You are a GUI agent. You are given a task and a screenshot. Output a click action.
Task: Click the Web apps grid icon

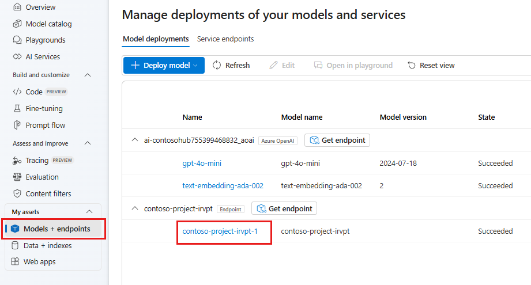(x=15, y=262)
